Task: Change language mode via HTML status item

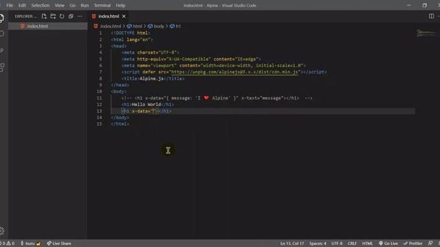Action: (x=367, y=244)
